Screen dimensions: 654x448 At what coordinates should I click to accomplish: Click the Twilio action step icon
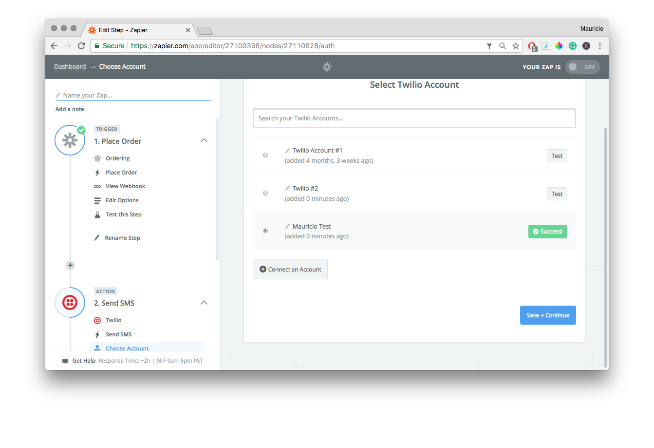click(70, 302)
